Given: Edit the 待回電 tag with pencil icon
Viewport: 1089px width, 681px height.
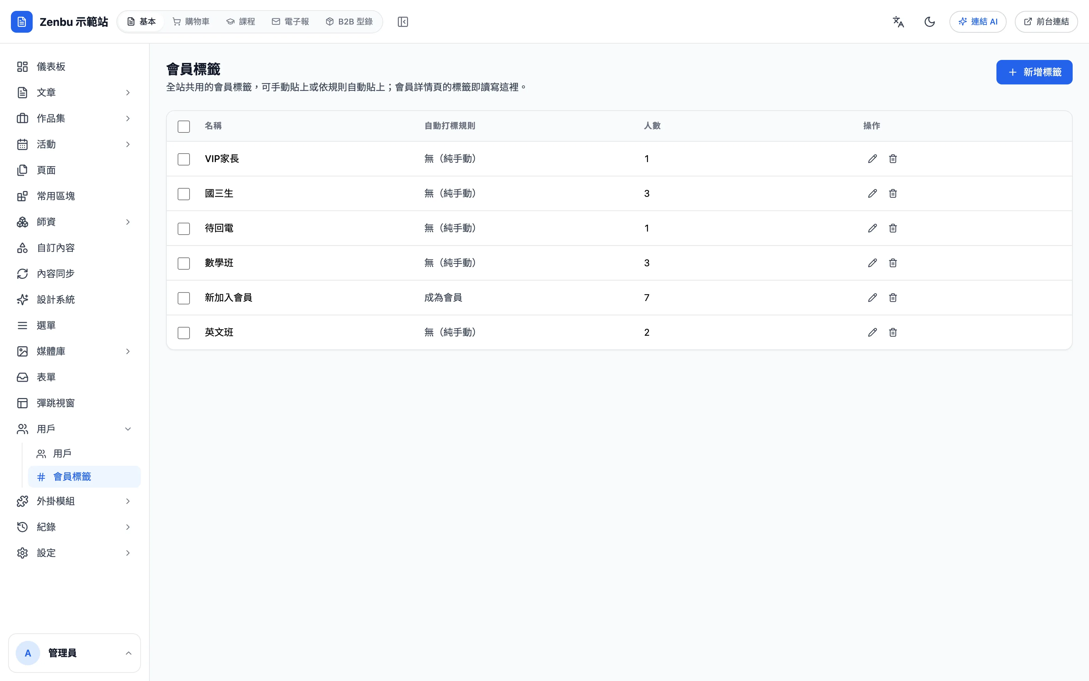Looking at the screenshot, I should [x=872, y=228].
